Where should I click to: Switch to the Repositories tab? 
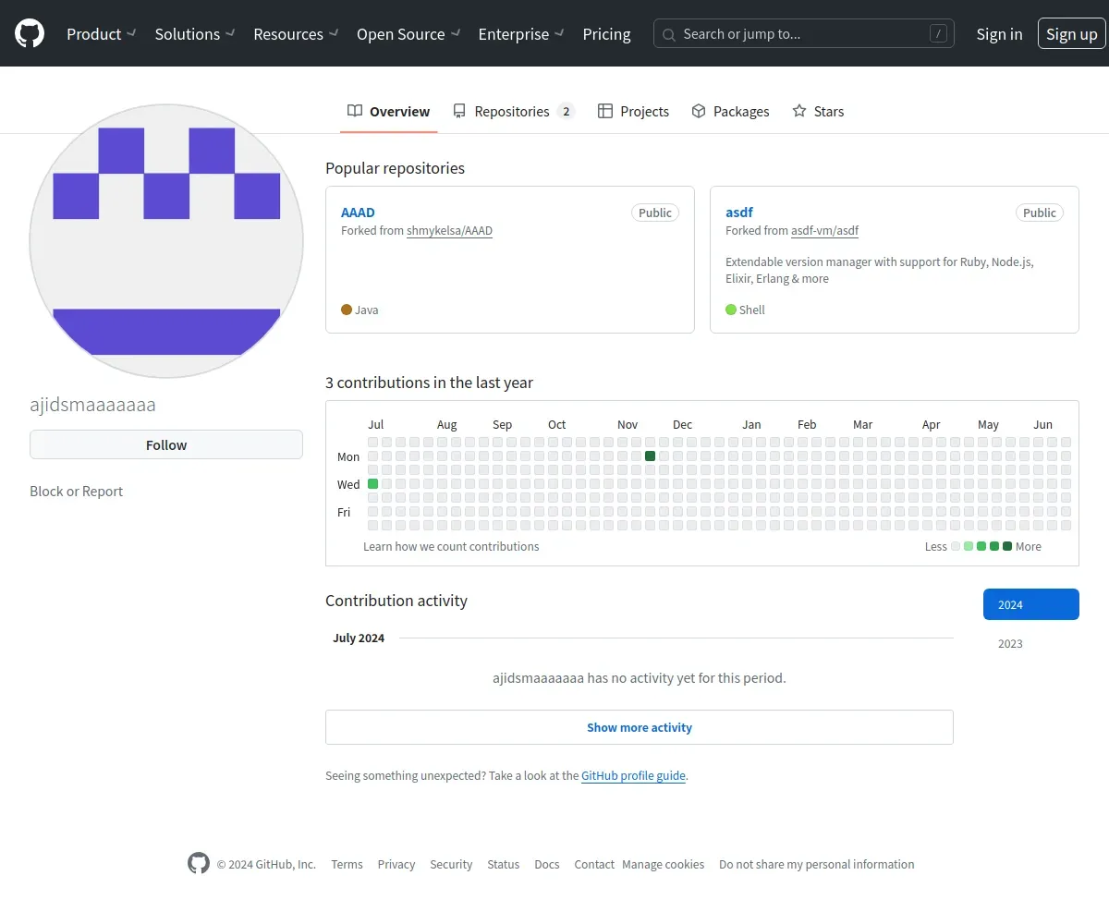pyautogui.click(x=513, y=112)
